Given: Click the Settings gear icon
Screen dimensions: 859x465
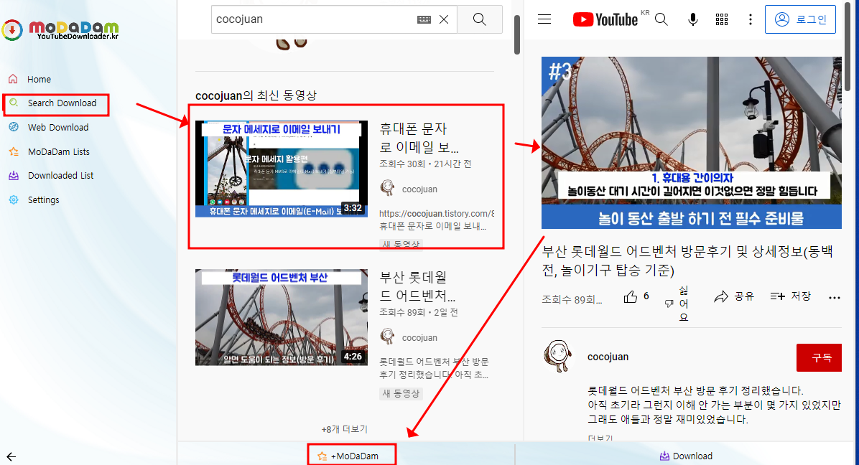Looking at the screenshot, I should 14,199.
